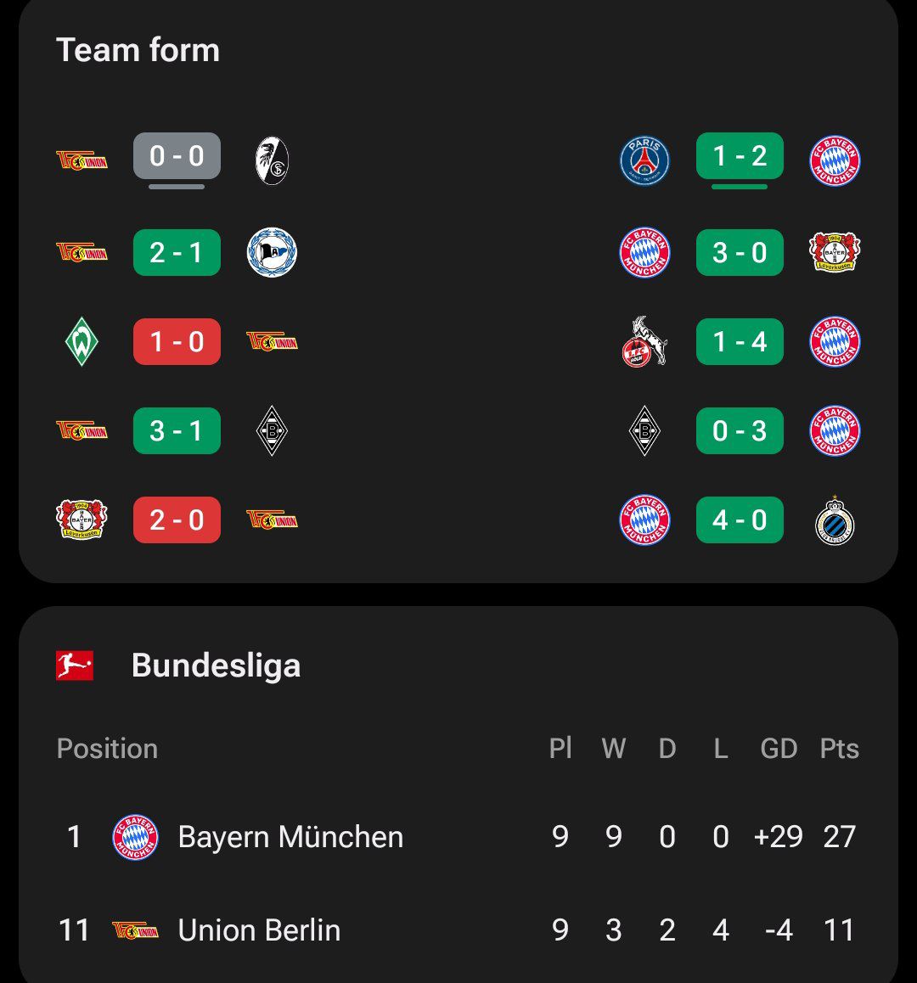Click the SC Freiburg club logo
The width and height of the screenshot is (917, 983).
click(x=272, y=160)
